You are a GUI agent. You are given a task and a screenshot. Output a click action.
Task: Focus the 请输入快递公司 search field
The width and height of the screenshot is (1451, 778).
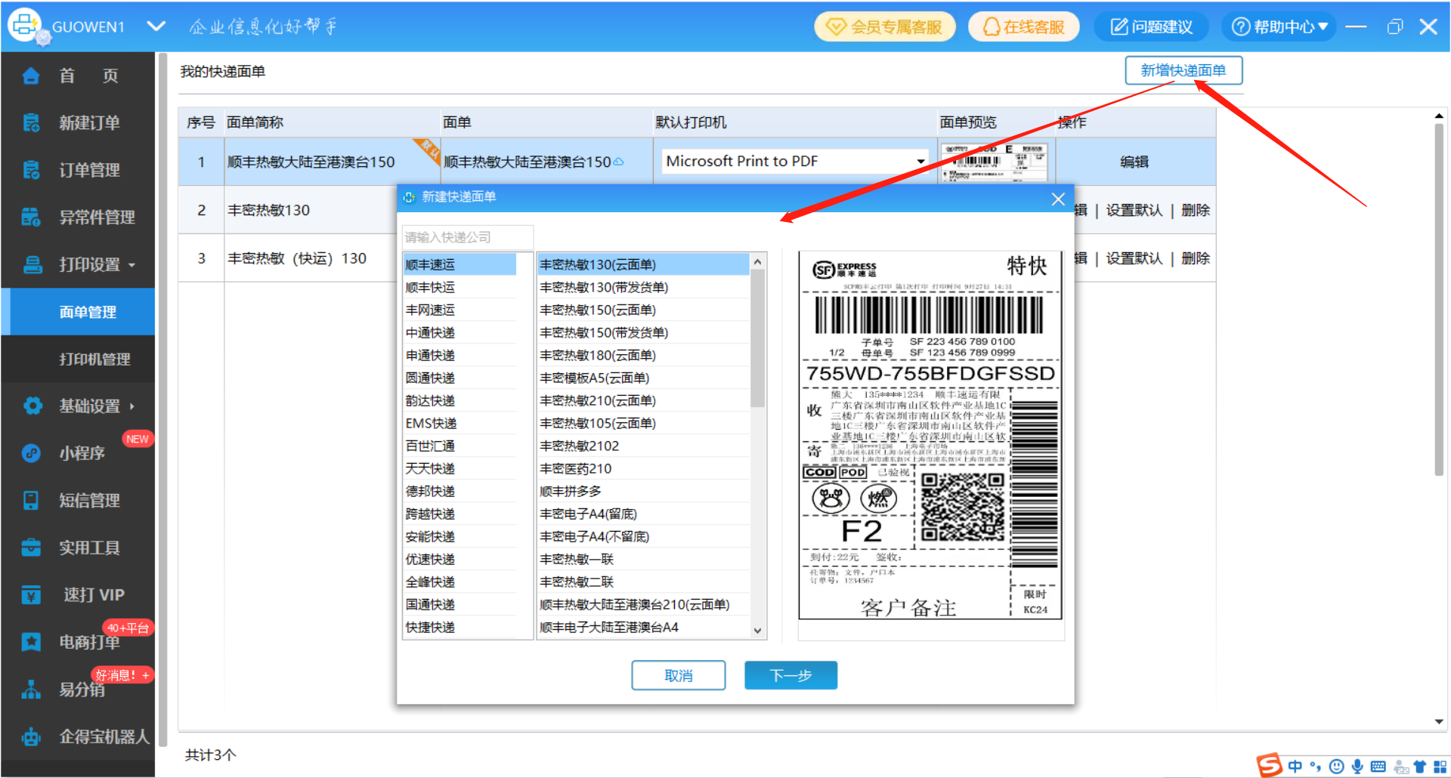(468, 237)
